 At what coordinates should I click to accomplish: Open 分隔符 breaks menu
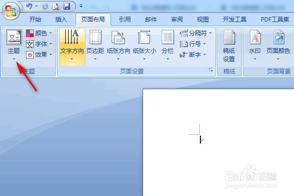pyautogui.click(x=196, y=33)
